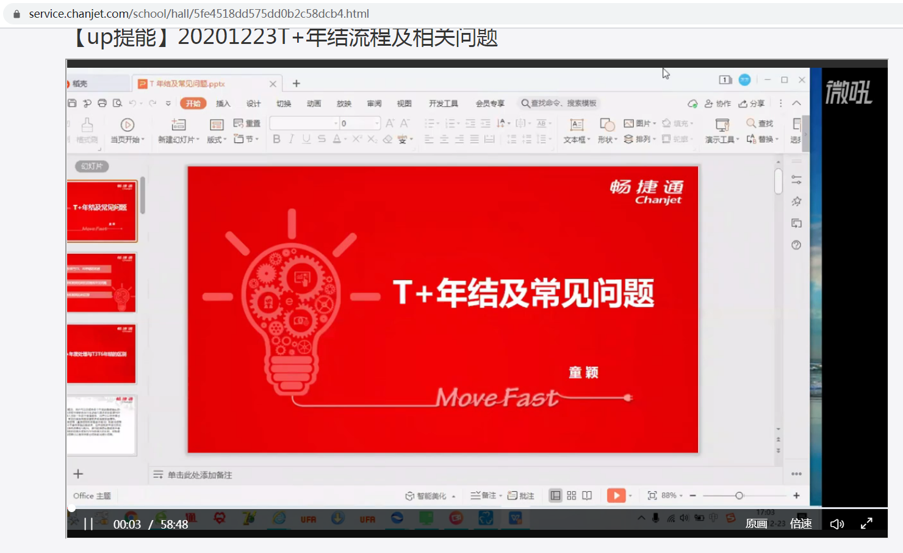Start slideshow with orange play button

(616, 496)
